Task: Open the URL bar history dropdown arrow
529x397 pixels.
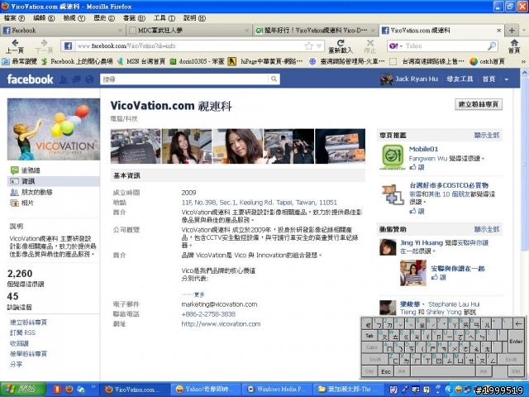Action: (319, 46)
